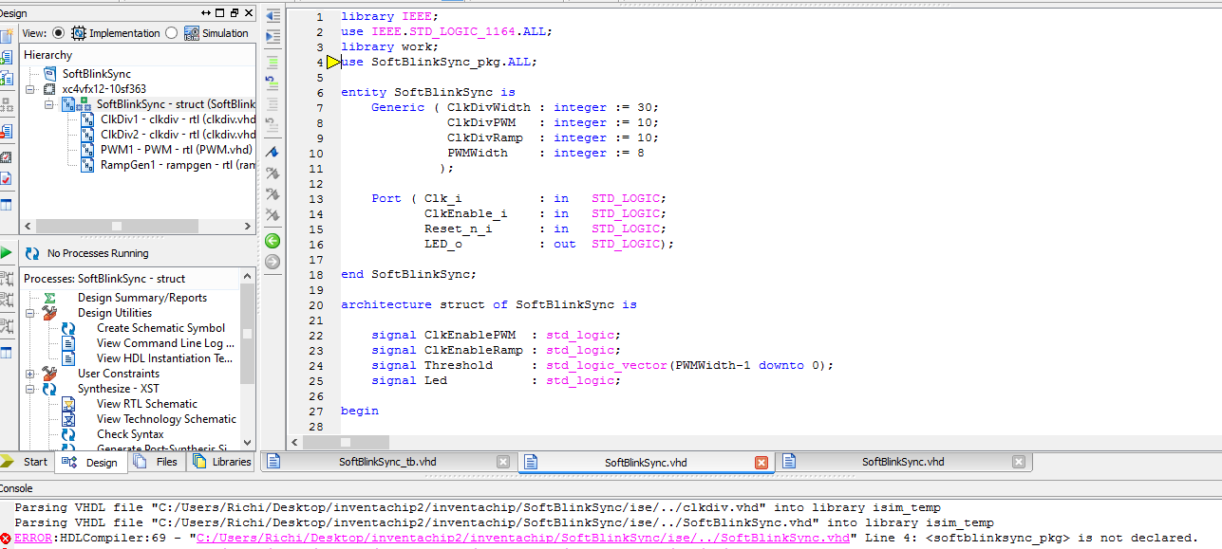Viewport: 1222px width, 549px height.
Task: Select the ClkDiv1 - clkdiv - rtl hierarchy item
Action: pos(178,119)
